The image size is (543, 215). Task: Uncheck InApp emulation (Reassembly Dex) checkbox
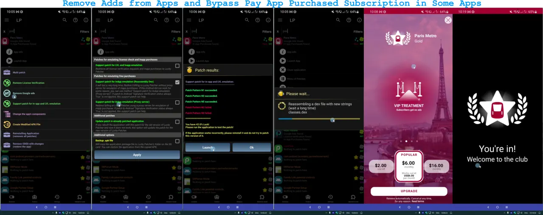point(177,82)
